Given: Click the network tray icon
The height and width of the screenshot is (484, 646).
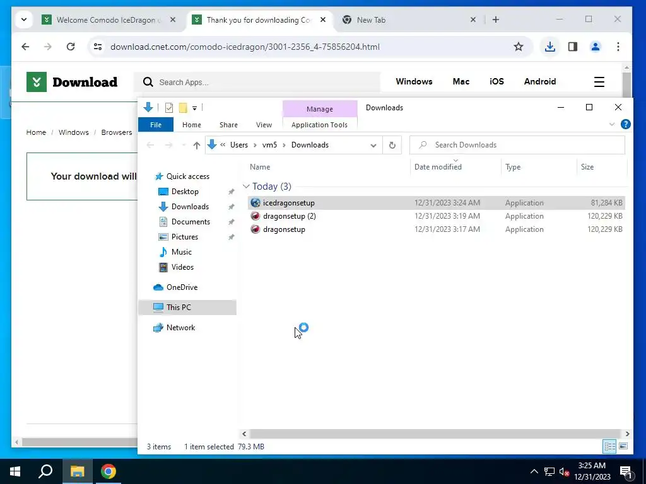Looking at the screenshot, I should pos(549,471).
